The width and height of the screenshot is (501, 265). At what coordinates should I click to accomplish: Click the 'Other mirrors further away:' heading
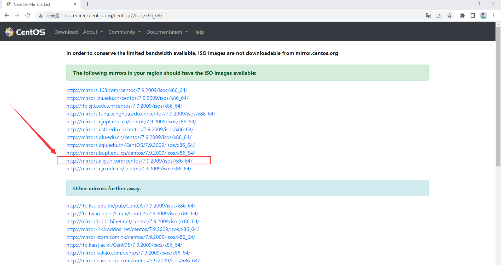coord(107,188)
